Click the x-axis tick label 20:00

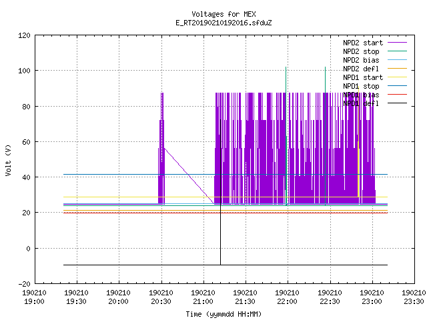click(x=119, y=301)
